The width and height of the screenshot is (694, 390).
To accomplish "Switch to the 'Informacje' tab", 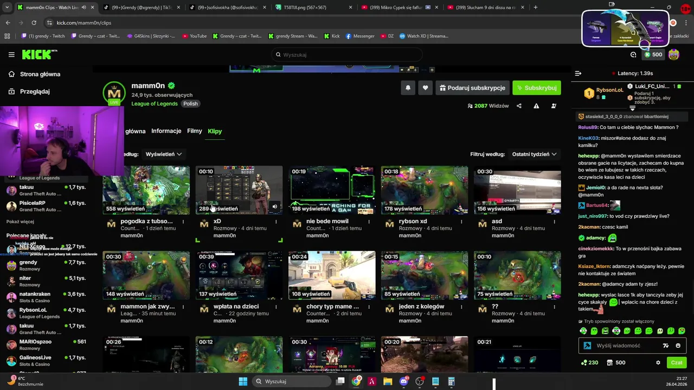I will pyautogui.click(x=166, y=131).
